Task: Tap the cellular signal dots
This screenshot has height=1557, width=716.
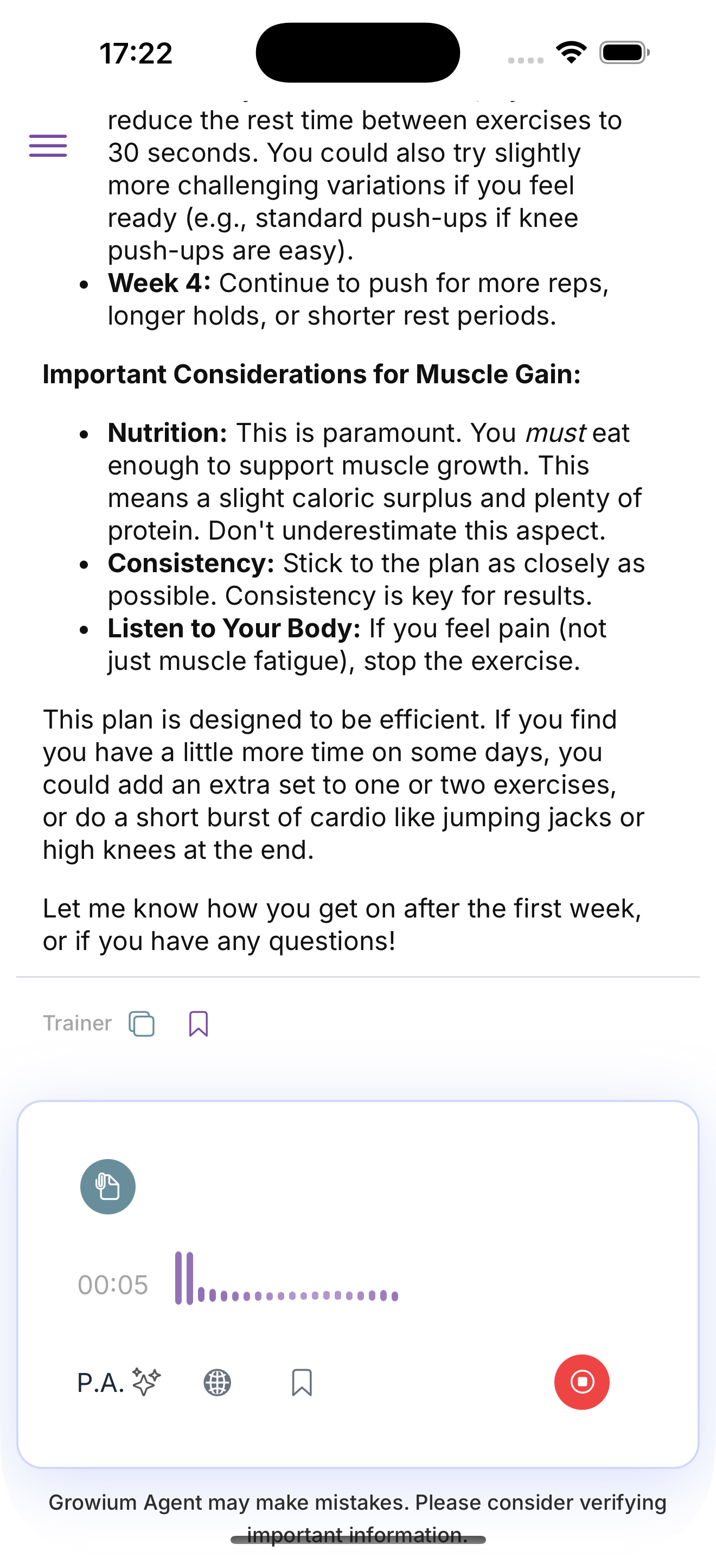Action: (x=525, y=60)
